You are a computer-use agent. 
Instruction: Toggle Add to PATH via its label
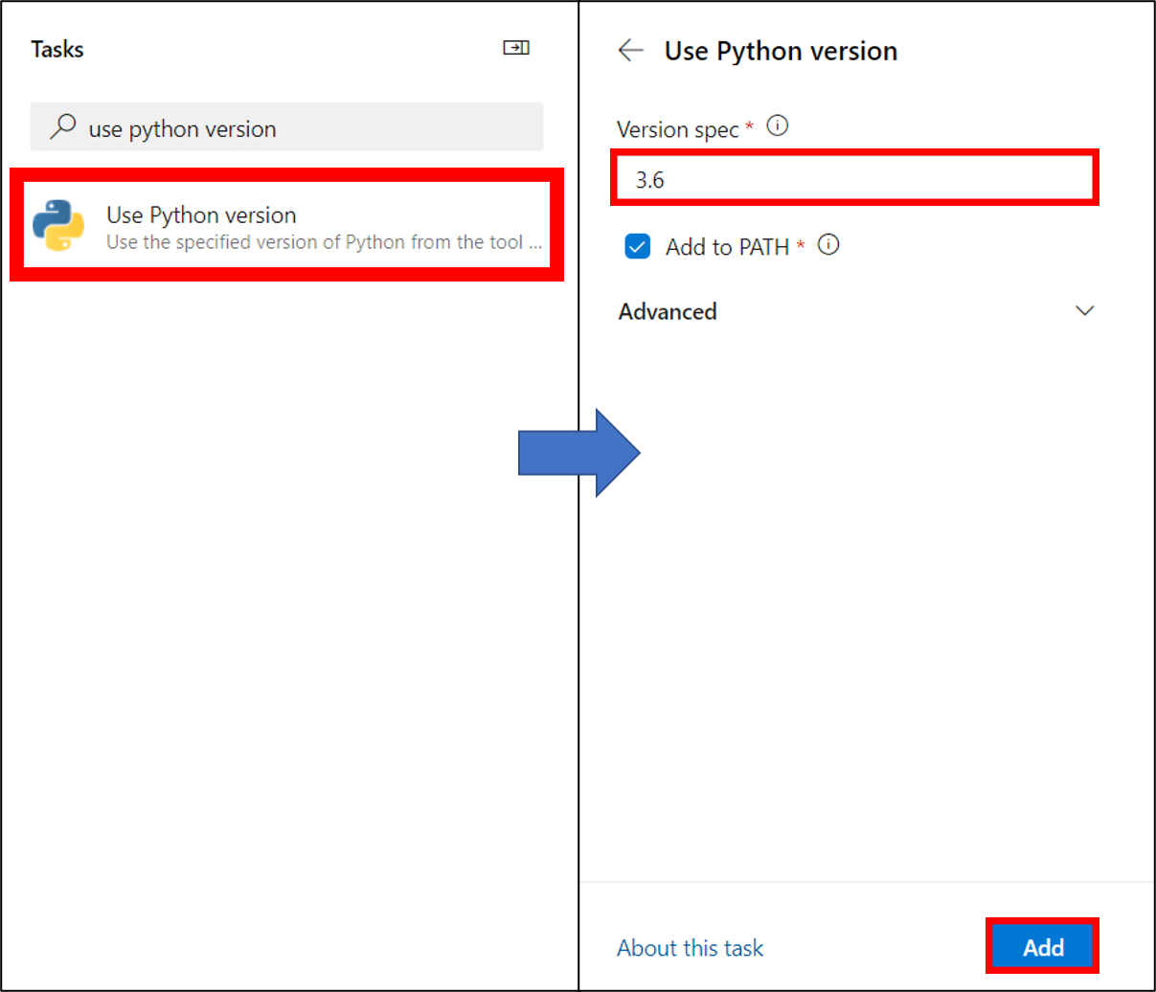pyautogui.click(x=727, y=247)
